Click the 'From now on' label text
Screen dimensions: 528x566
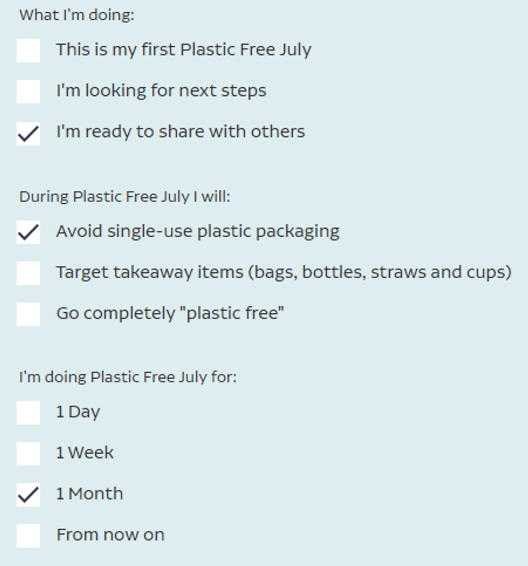click(x=110, y=535)
